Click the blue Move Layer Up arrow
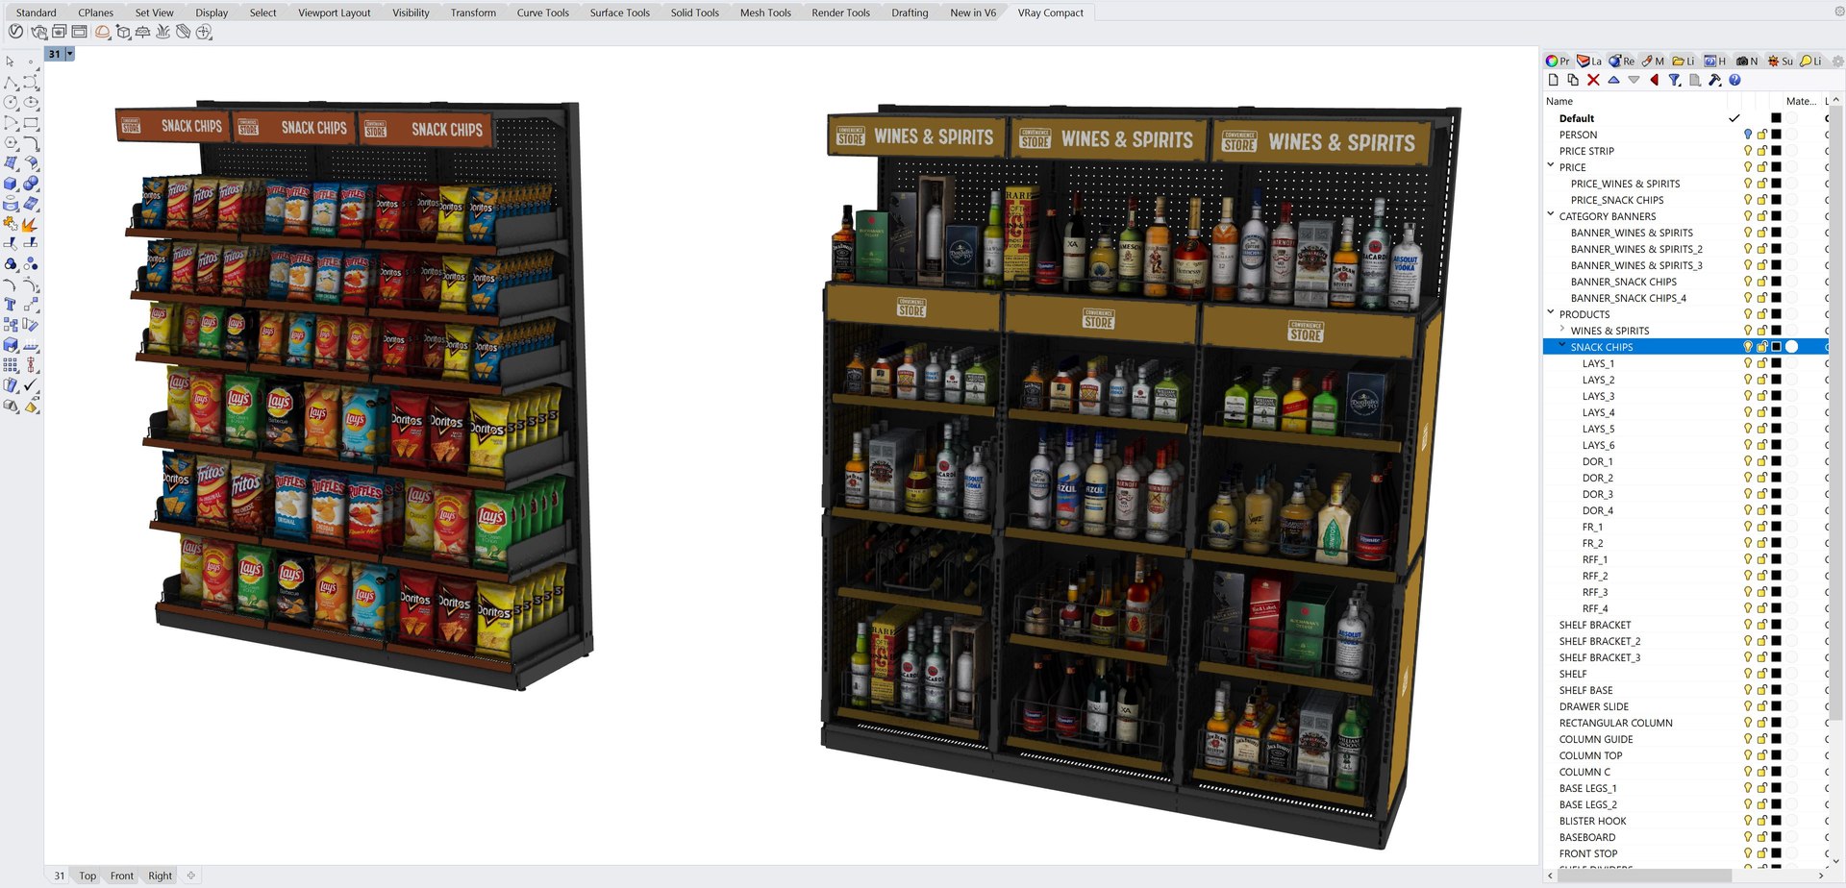Screen dimensions: 1846x888 click(1613, 80)
